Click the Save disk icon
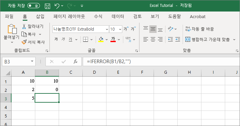The height and width of the screenshot is (126, 240). [x=47, y=6]
